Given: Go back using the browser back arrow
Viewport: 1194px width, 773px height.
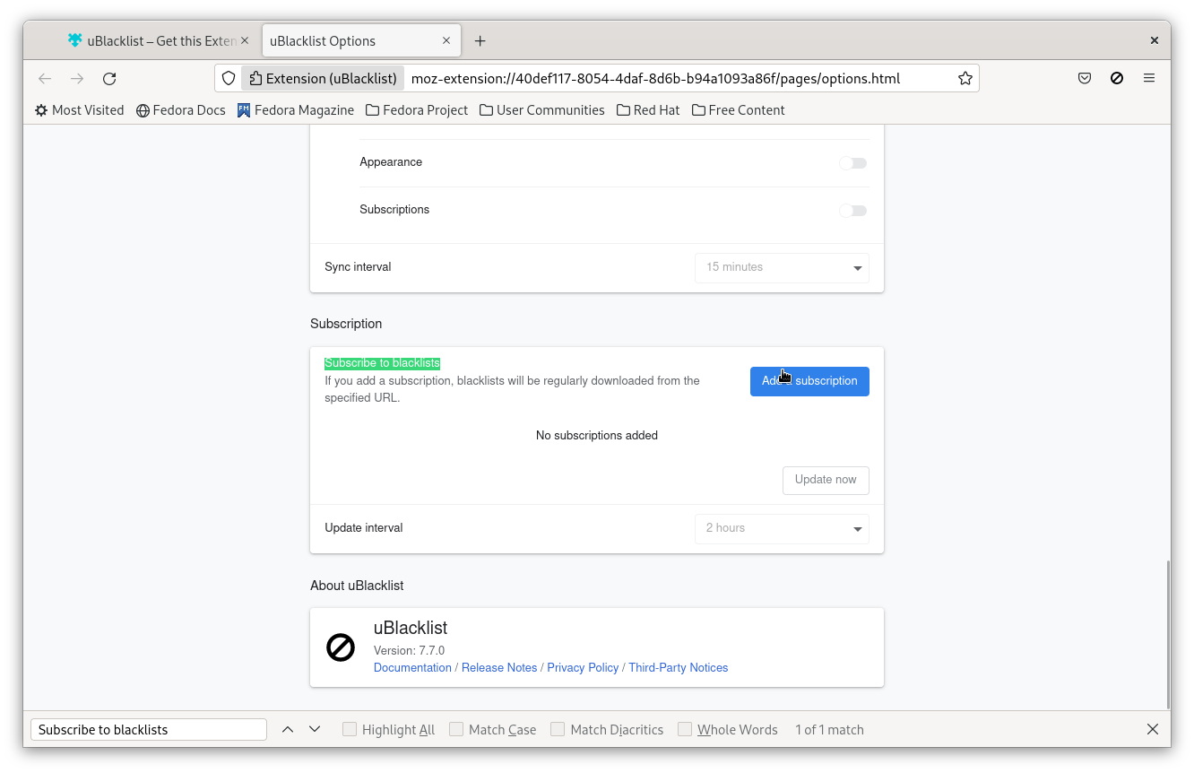Looking at the screenshot, I should click(45, 79).
